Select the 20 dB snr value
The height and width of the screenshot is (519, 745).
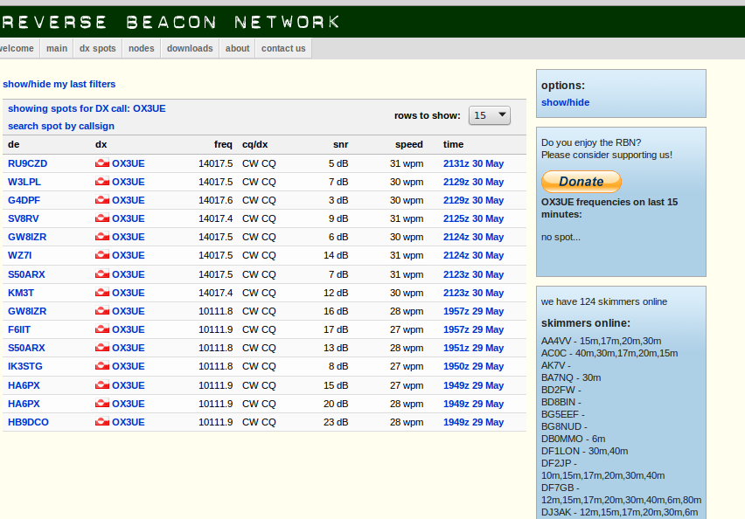(x=336, y=404)
